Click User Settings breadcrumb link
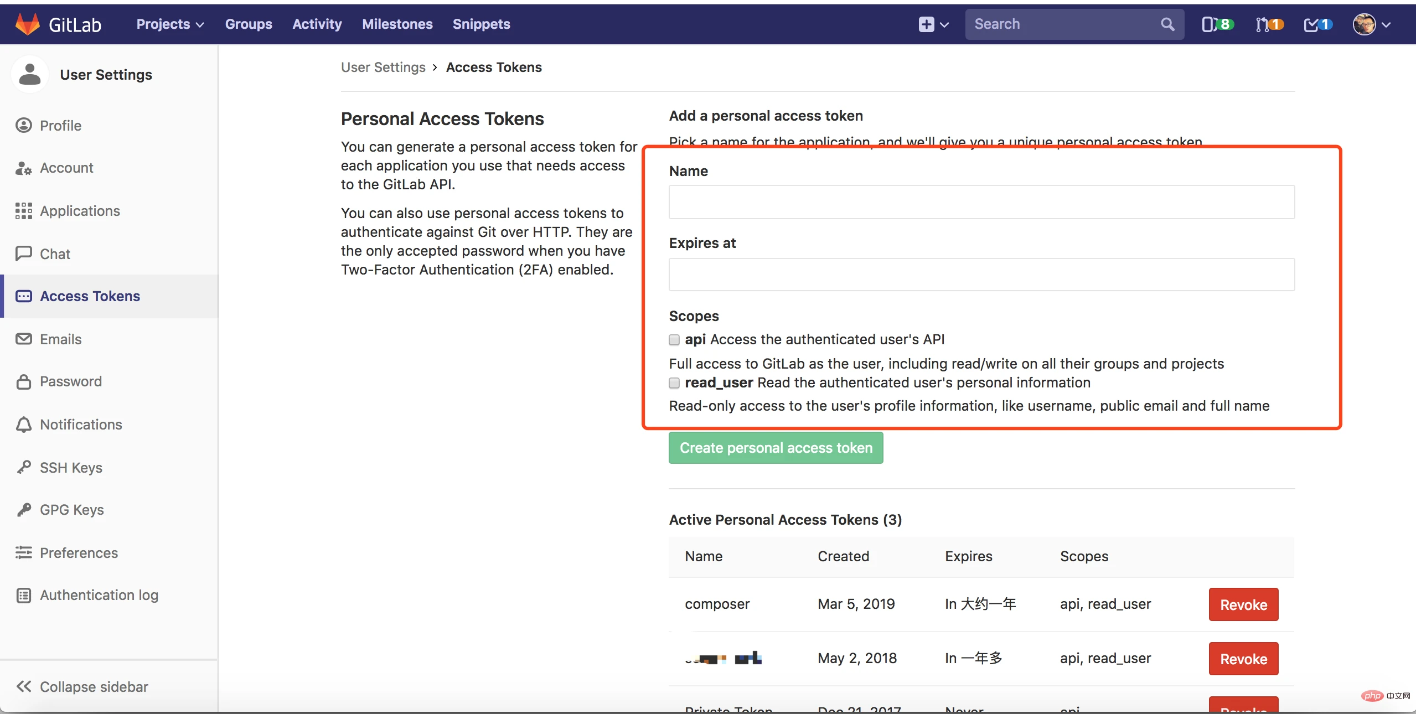The height and width of the screenshot is (714, 1416). point(383,67)
